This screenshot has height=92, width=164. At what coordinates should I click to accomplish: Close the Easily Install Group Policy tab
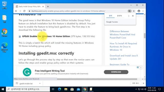click(x=43, y=6)
